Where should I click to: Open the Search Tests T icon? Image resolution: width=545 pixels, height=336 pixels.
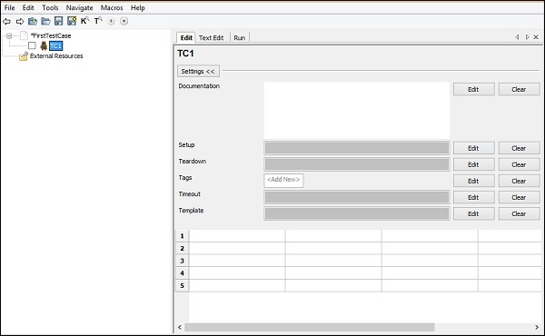click(x=98, y=21)
